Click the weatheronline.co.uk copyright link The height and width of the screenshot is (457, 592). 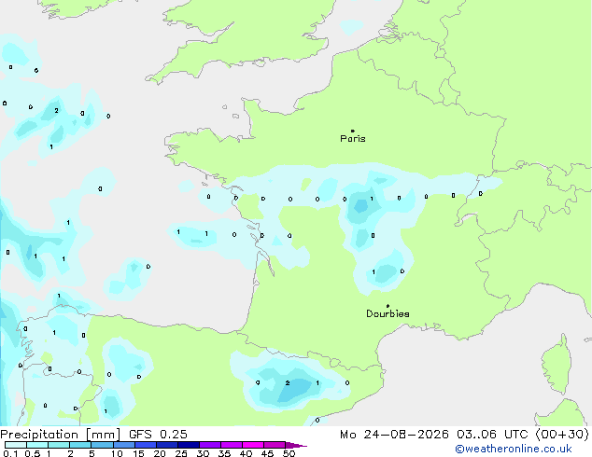coord(514,449)
